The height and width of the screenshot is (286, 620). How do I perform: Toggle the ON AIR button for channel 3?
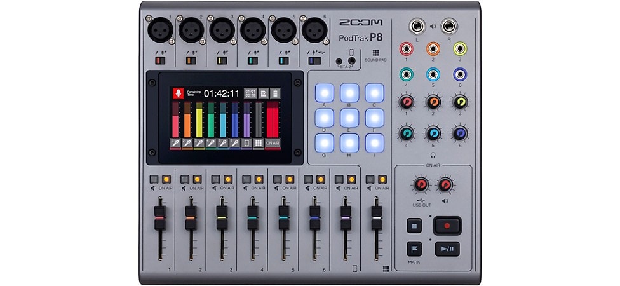pyautogui.click(x=228, y=179)
